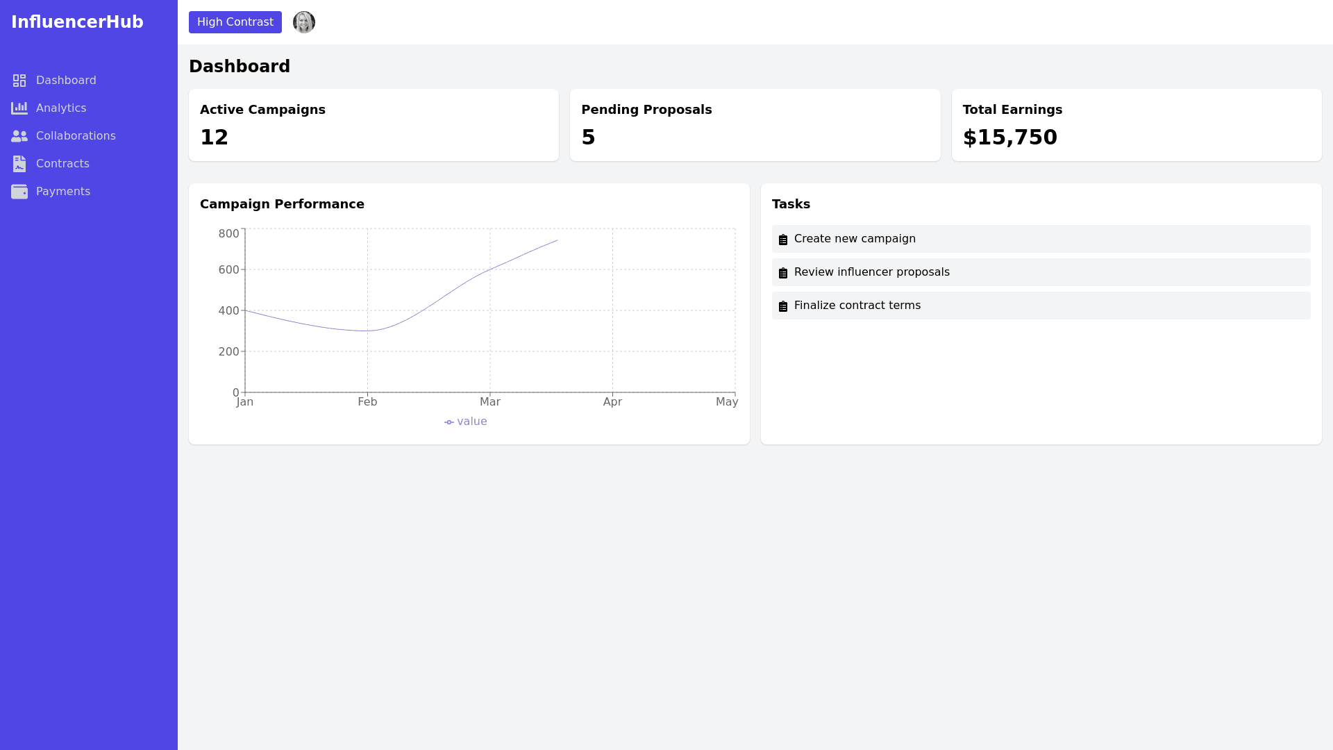Image resolution: width=1333 pixels, height=750 pixels.
Task: Navigate to the Contracts section
Action: click(x=62, y=164)
